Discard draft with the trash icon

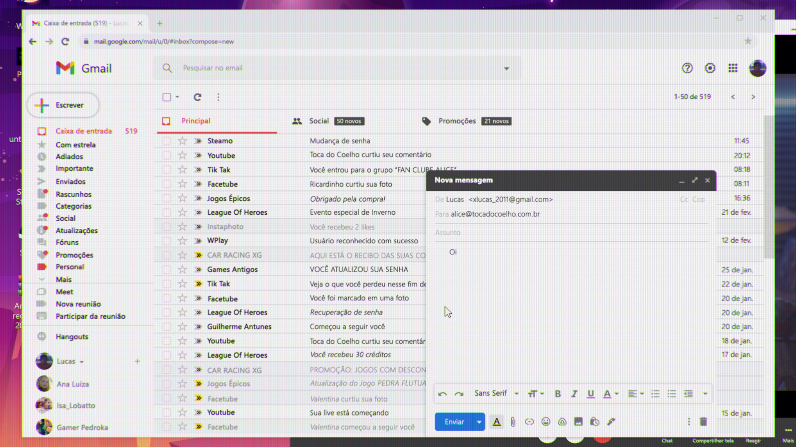tap(703, 422)
